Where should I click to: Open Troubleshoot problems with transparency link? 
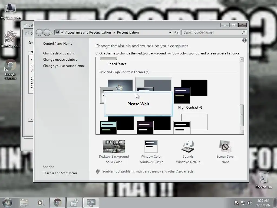[x=147, y=171]
